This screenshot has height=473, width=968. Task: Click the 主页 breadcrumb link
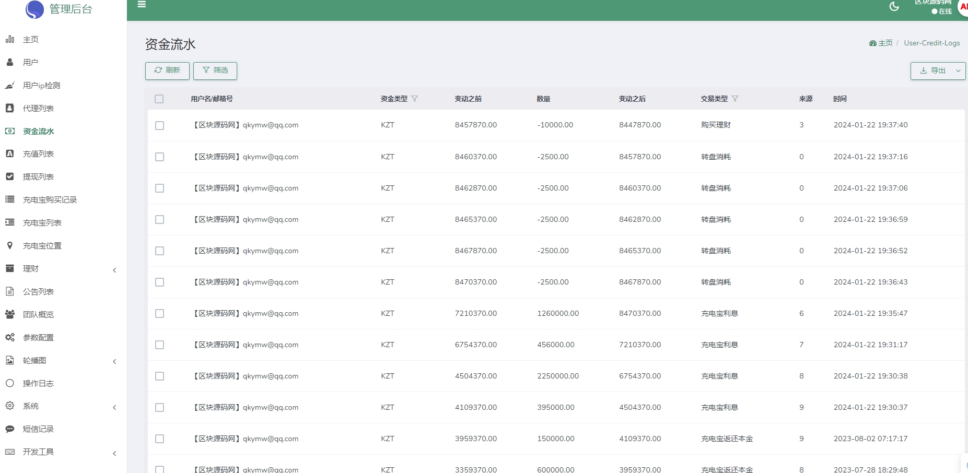tap(884, 43)
